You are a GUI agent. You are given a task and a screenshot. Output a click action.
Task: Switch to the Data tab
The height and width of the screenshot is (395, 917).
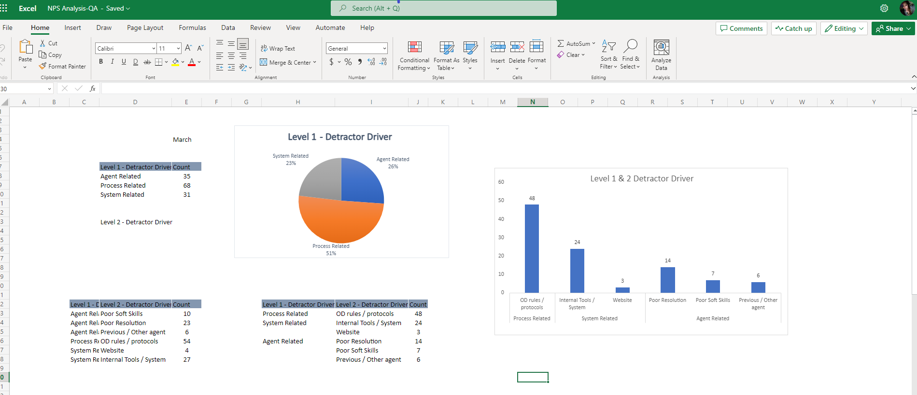[228, 27]
